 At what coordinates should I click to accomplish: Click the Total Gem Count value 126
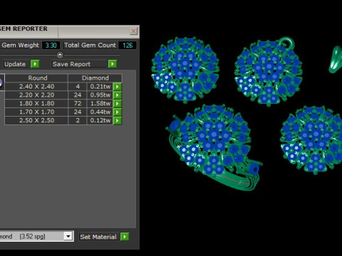coord(128,45)
